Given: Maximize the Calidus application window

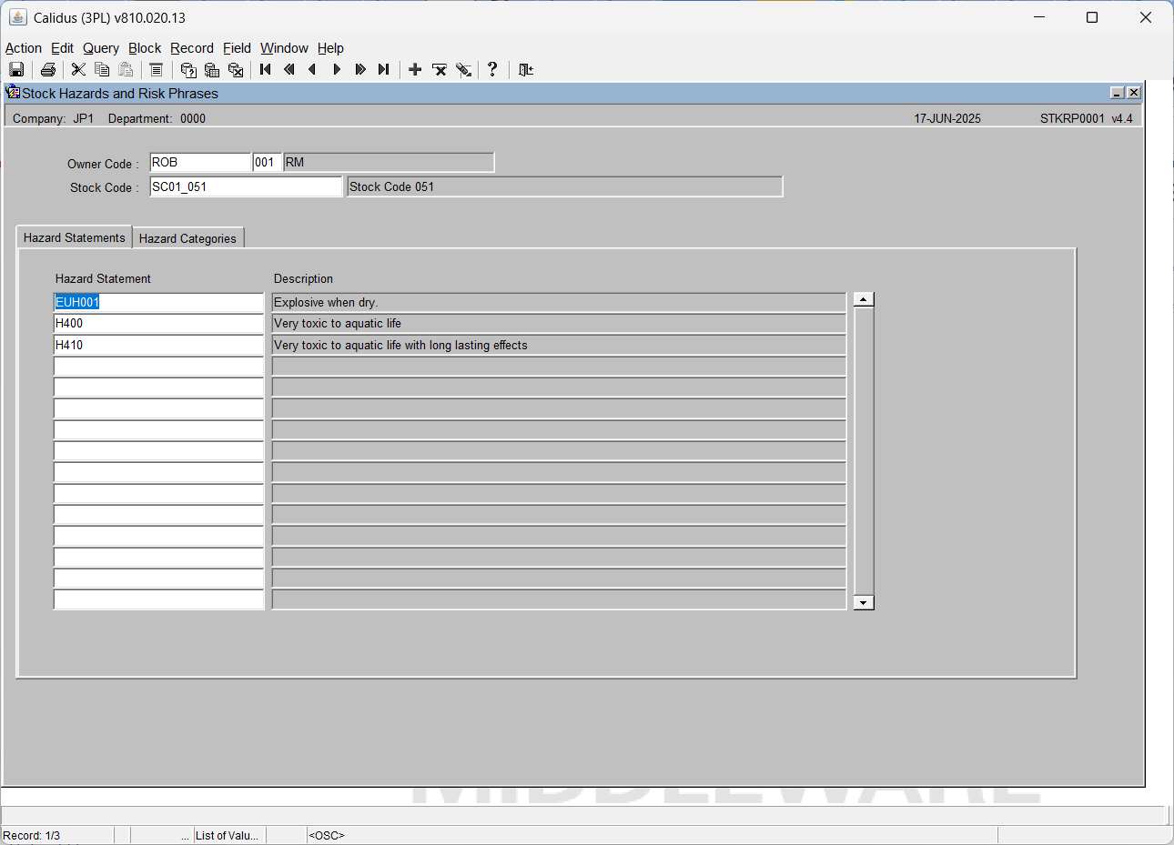Looking at the screenshot, I should (1092, 17).
